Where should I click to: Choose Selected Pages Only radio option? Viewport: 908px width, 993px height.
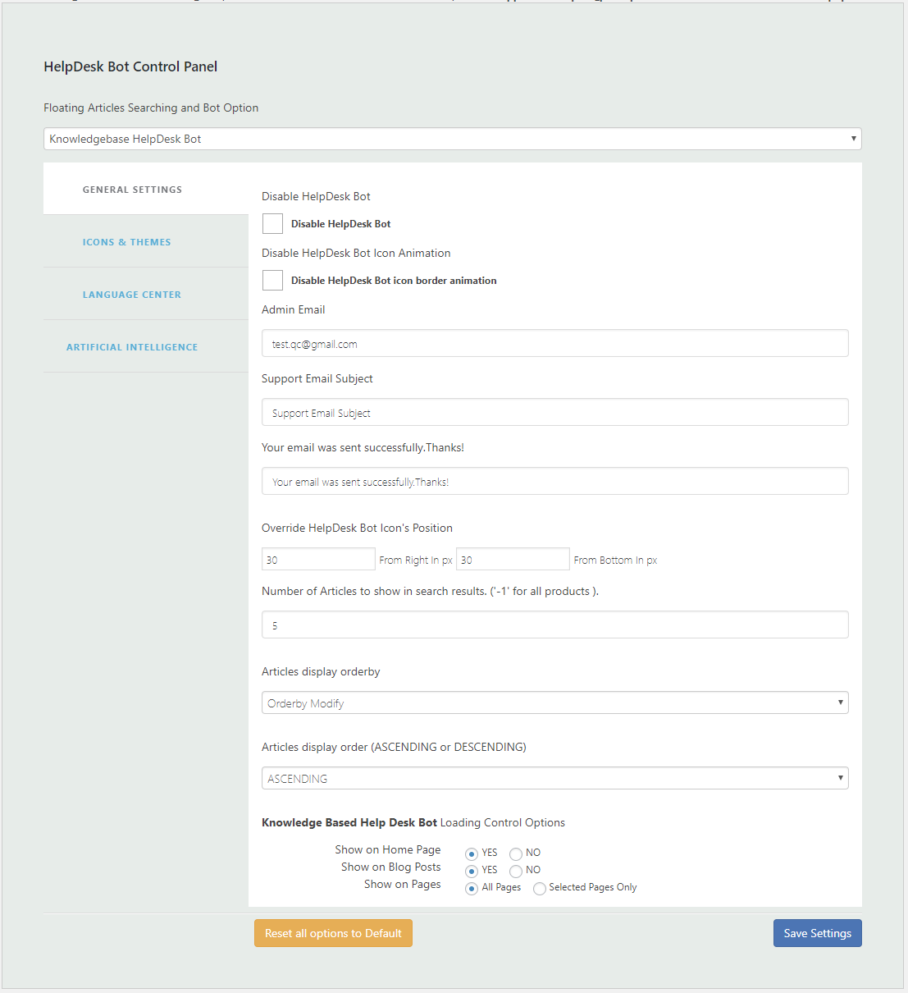tap(540, 888)
